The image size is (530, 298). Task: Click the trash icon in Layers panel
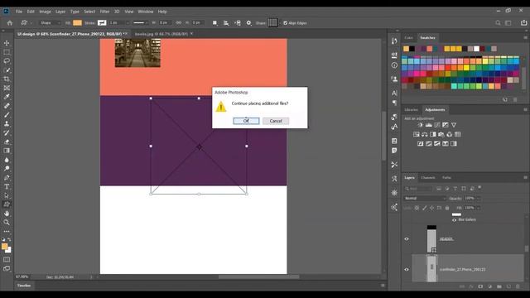[518, 286]
